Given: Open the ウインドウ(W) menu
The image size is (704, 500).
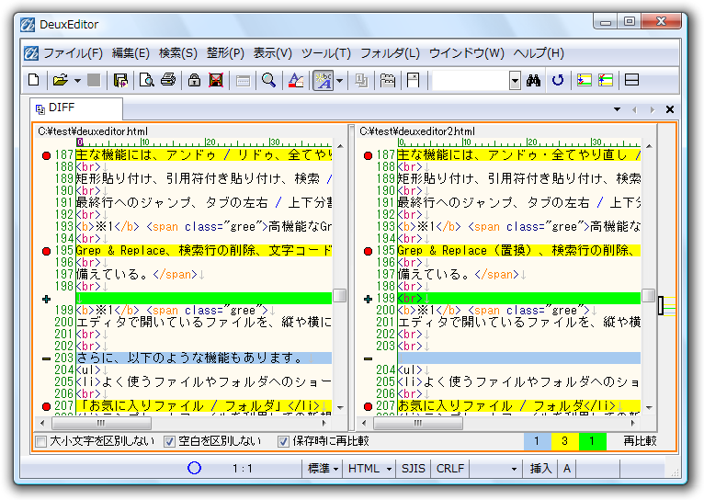Looking at the screenshot, I should click(x=467, y=53).
